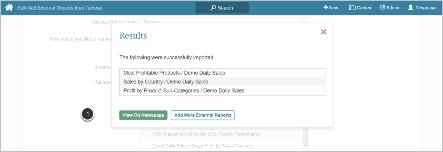Click Add More External Reports button

(203, 115)
